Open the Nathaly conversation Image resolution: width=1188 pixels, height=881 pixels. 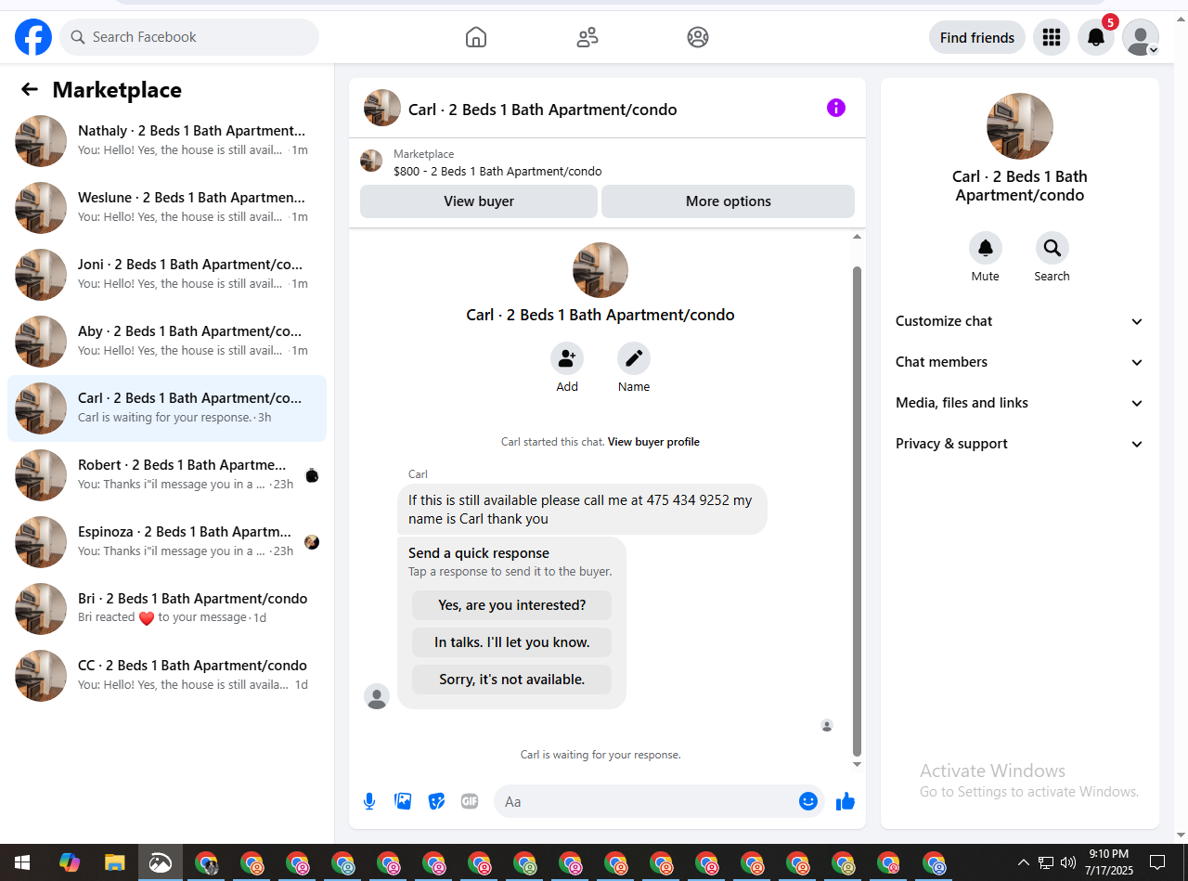click(167, 141)
